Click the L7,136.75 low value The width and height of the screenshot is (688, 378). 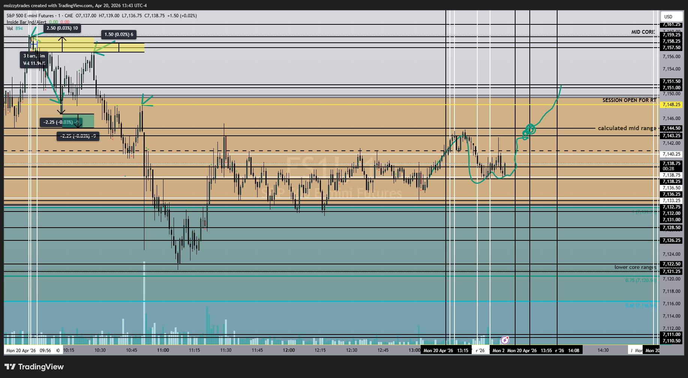click(132, 16)
